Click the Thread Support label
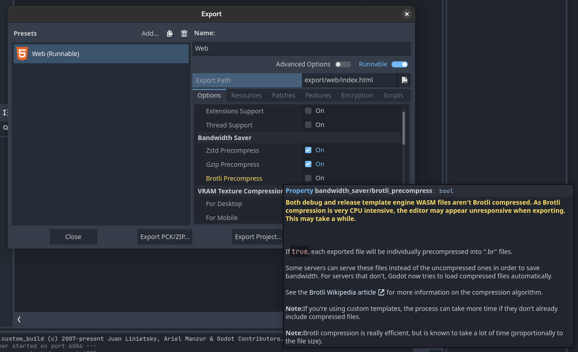The image size is (578, 352). pyautogui.click(x=229, y=125)
